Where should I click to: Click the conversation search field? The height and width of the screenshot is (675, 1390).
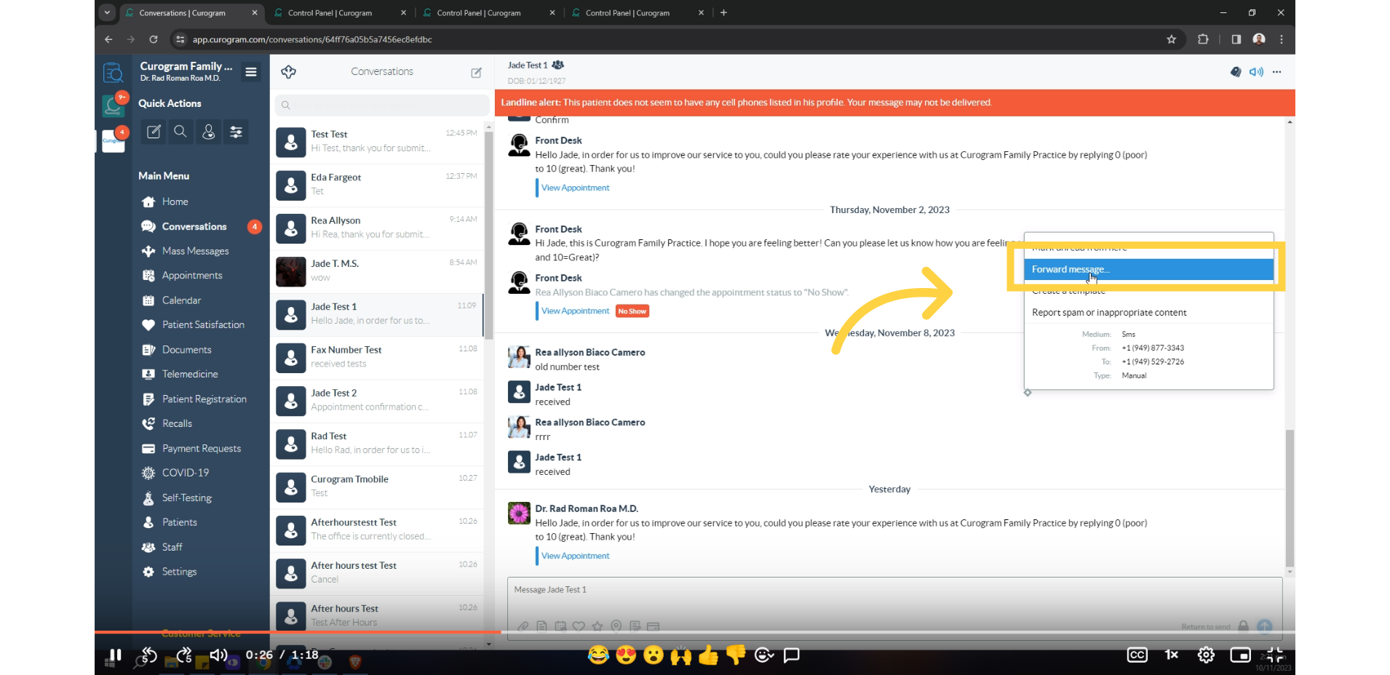[381, 105]
